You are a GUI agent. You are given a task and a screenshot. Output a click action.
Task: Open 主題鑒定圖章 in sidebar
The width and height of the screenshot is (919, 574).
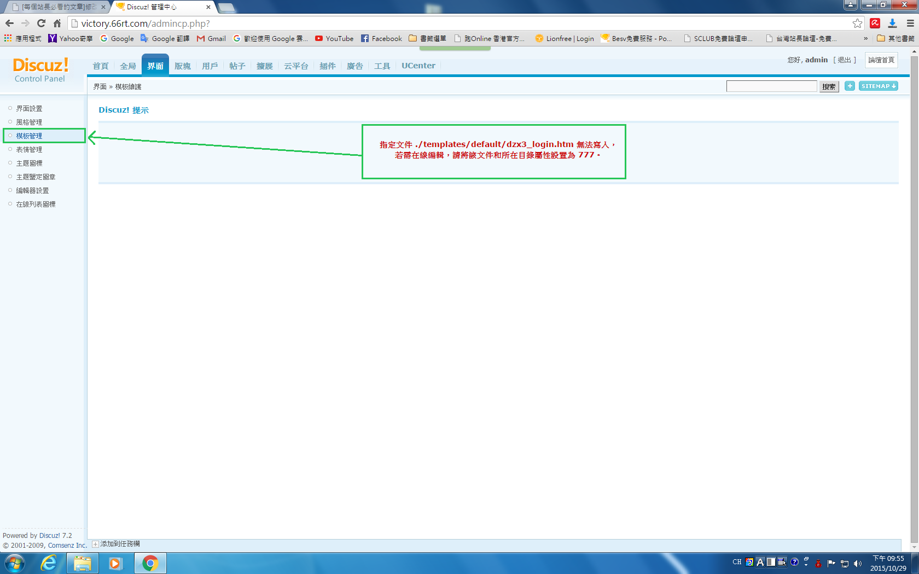pyautogui.click(x=36, y=177)
